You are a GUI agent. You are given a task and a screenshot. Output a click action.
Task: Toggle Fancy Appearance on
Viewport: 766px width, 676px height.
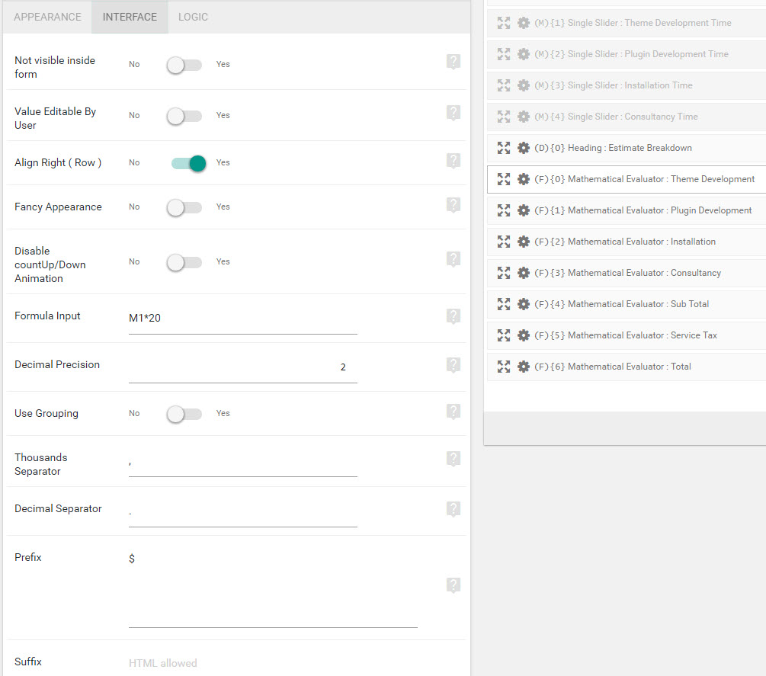[x=184, y=207]
